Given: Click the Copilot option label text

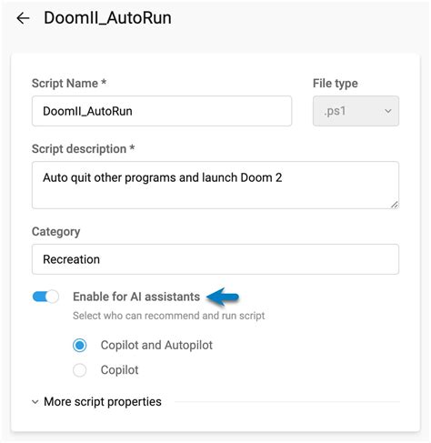Looking at the screenshot, I should pyautogui.click(x=119, y=370).
